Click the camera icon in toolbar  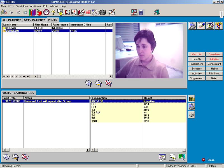point(102,12)
